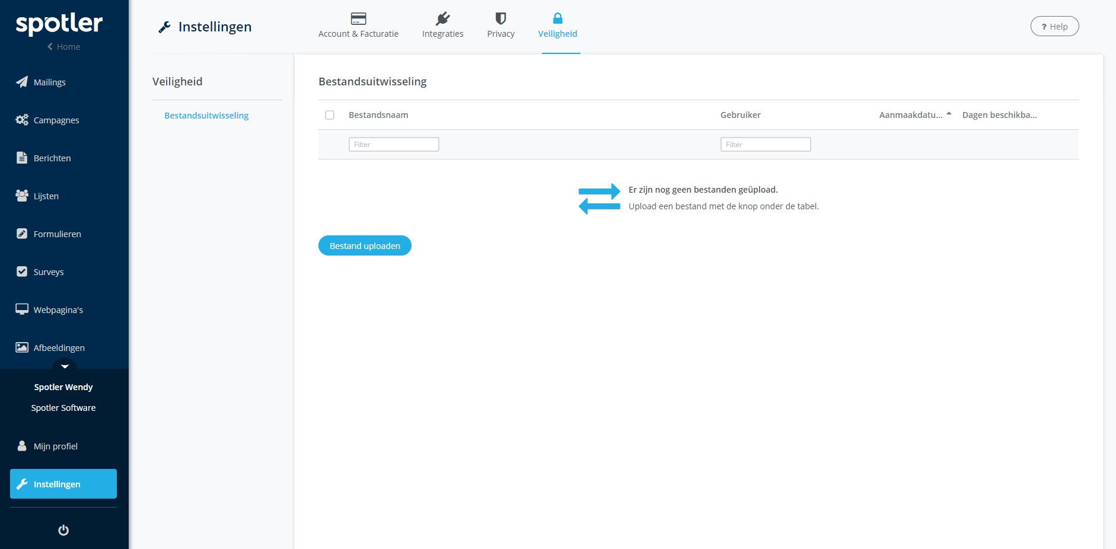Open the Integraties tab
Image resolution: width=1116 pixels, height=549 pixels.
click(442, 26)
